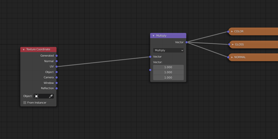
Task: Click the object data icon in Object field
Action: click(x=36, y=96)
